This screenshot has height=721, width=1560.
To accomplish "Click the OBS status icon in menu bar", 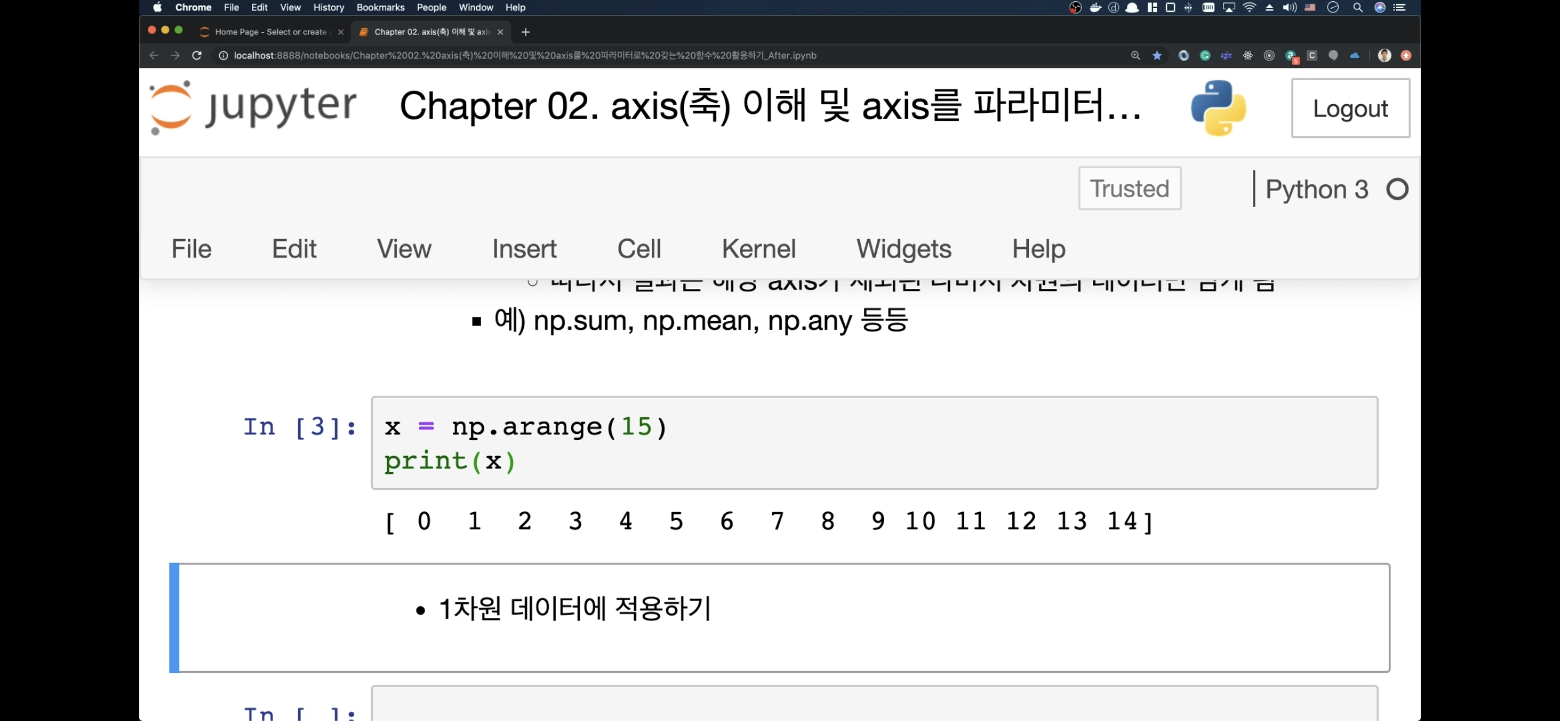I will 1075,7.
